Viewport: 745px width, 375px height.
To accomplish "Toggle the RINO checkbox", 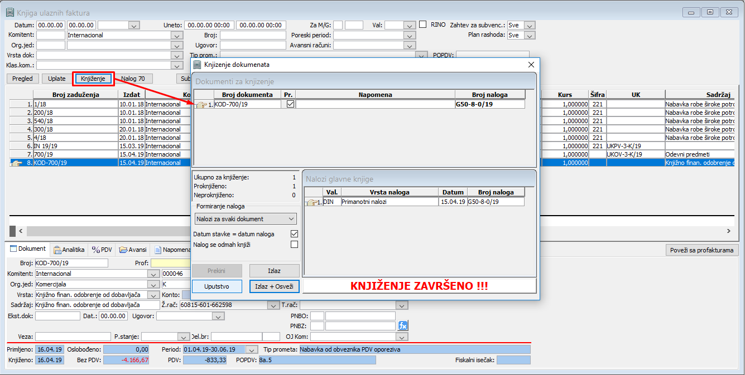I will click(422, 25).
